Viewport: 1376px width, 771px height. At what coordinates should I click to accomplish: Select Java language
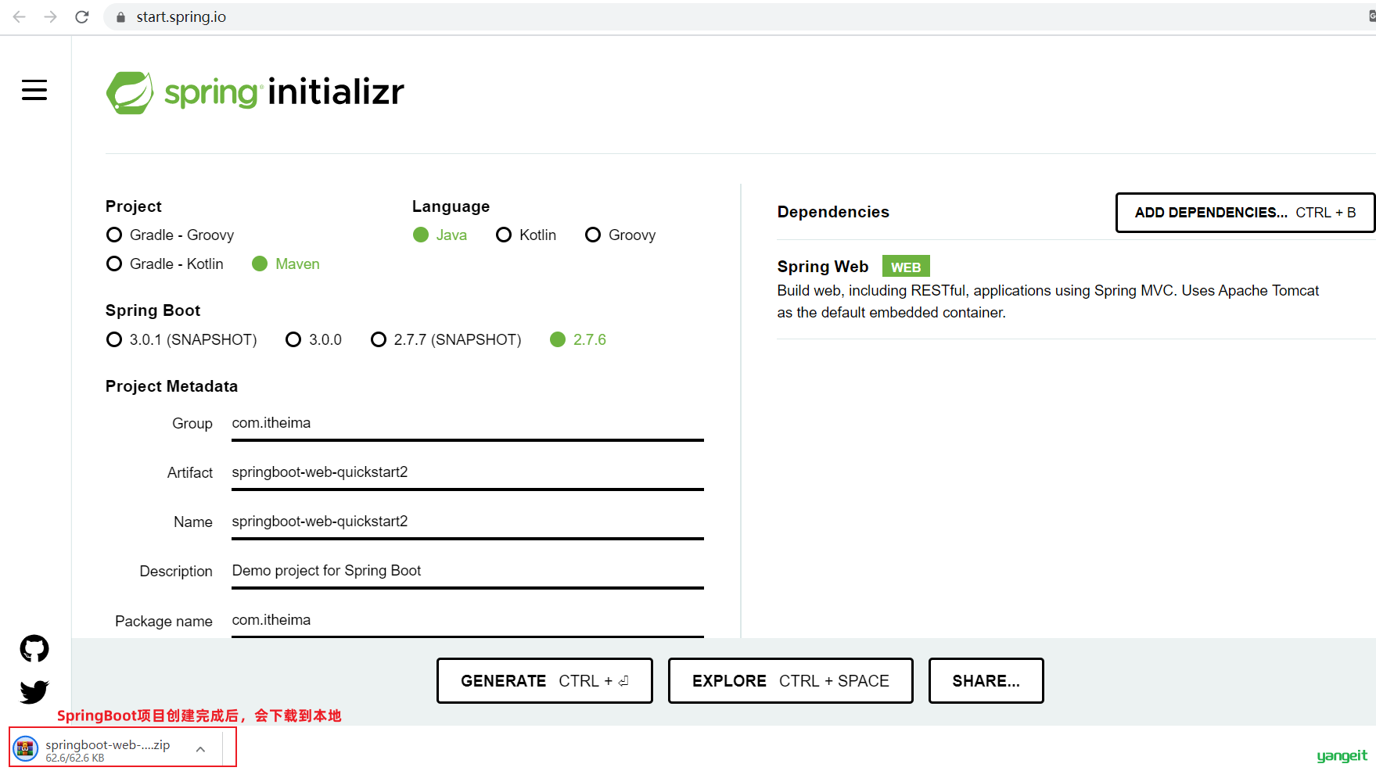coord(440,235)
